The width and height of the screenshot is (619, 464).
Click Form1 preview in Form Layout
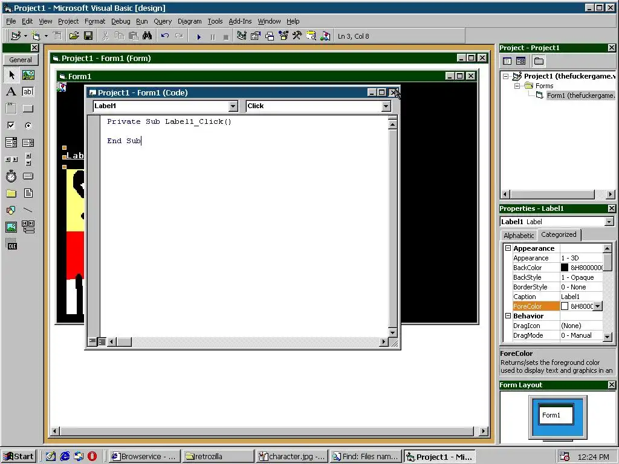coord(556,414)
